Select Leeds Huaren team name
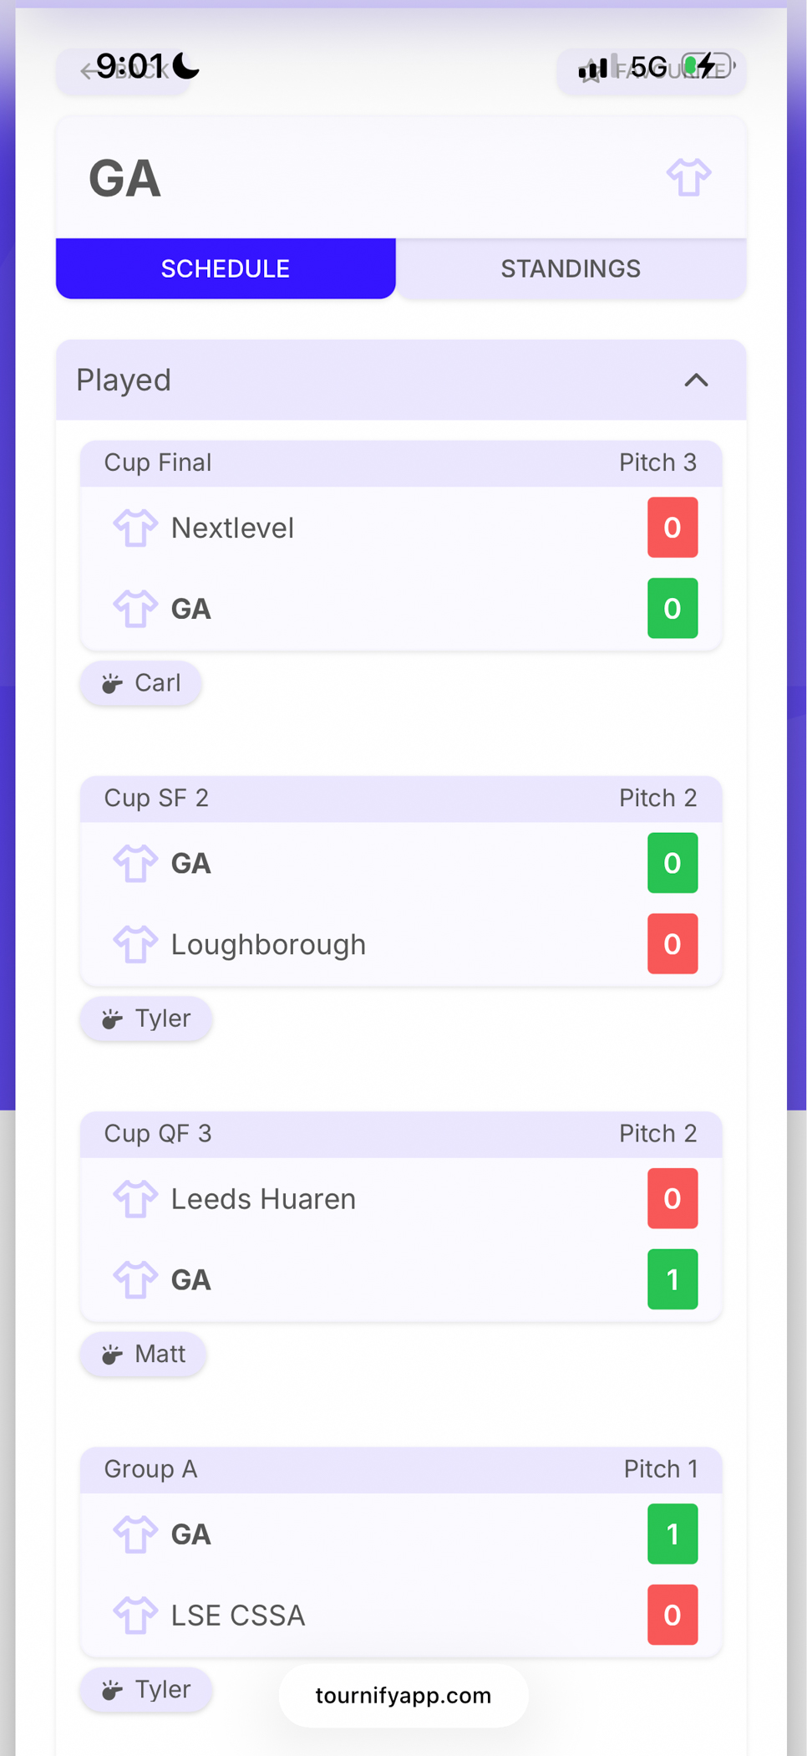 click(263, 1199)
